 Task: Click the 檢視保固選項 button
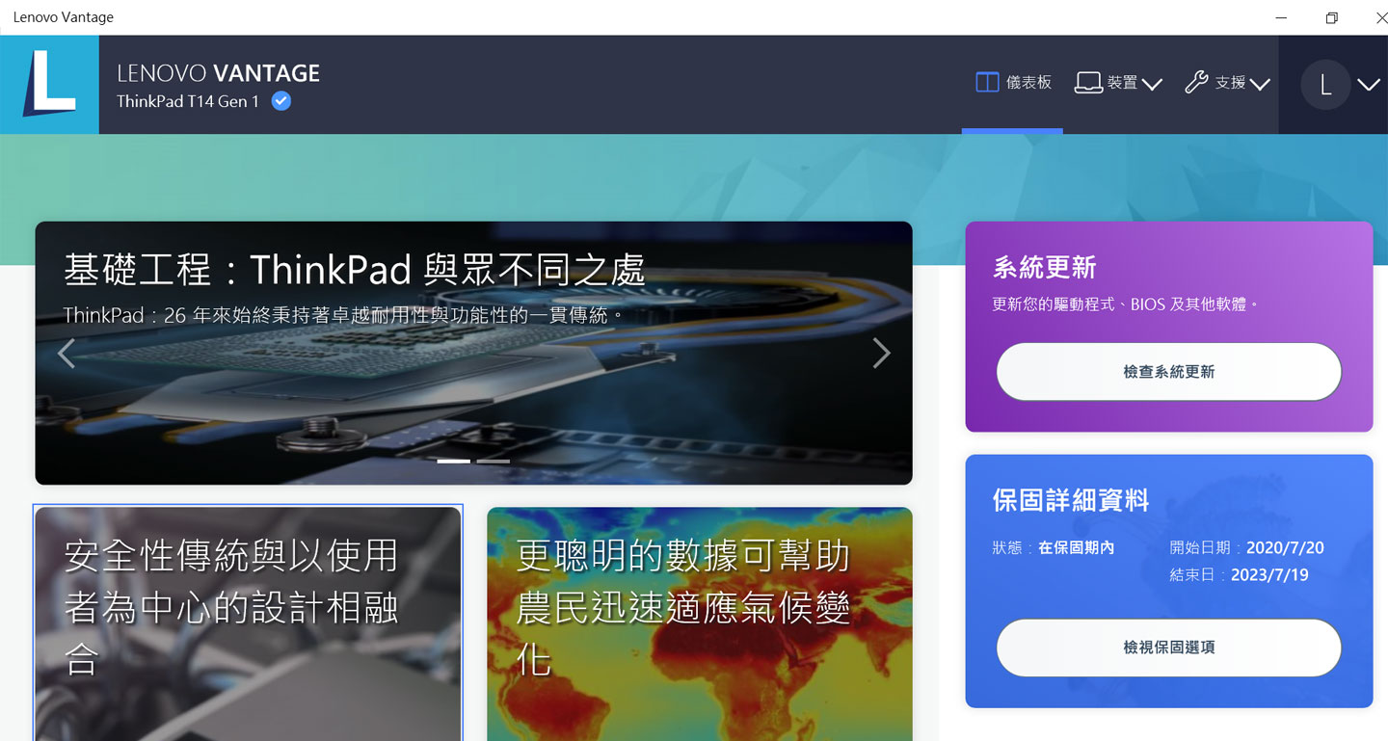click(1168, 648)
